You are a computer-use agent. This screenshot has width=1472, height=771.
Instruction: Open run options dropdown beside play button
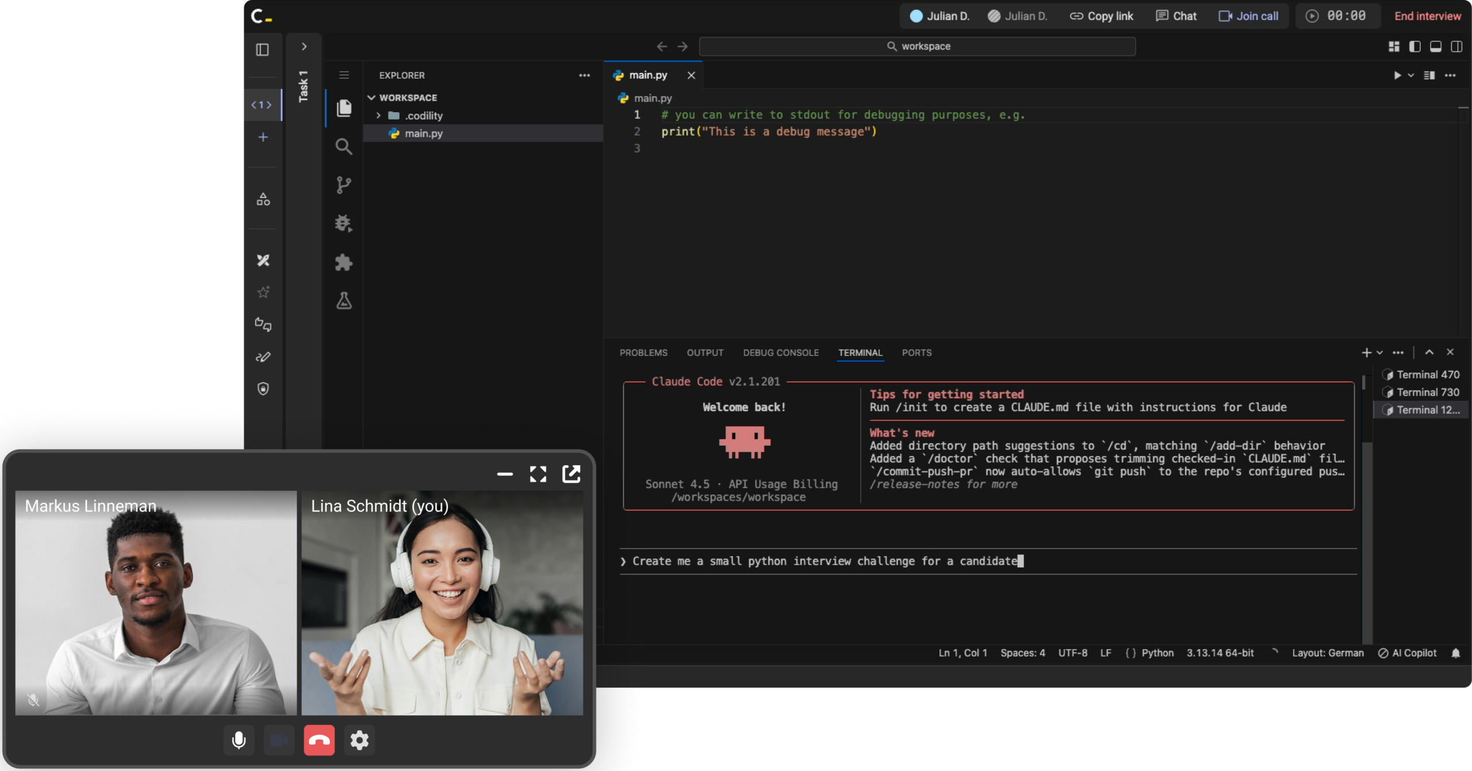(x=1410, y=75)
